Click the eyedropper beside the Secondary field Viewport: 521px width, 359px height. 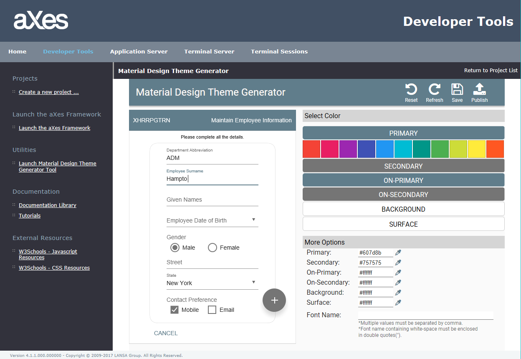(398, 263)
